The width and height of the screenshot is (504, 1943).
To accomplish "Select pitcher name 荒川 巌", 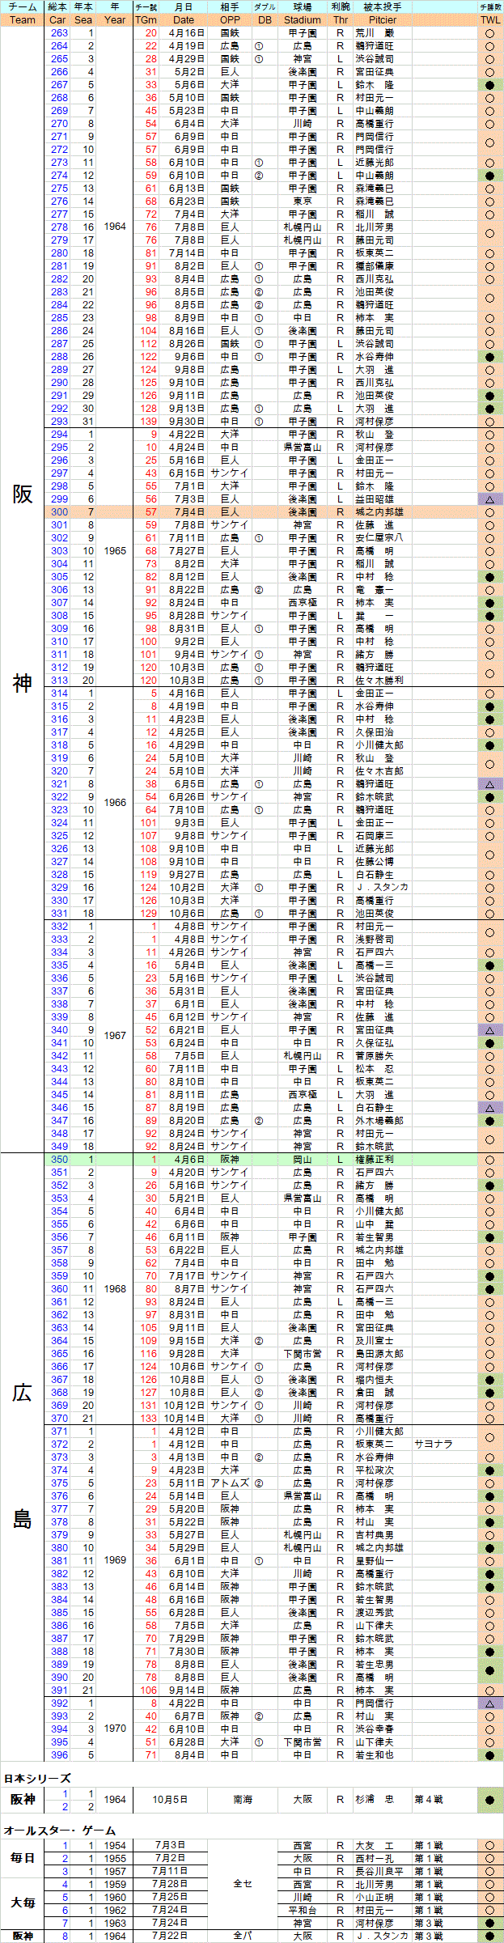I will click(x=375, y=33).
